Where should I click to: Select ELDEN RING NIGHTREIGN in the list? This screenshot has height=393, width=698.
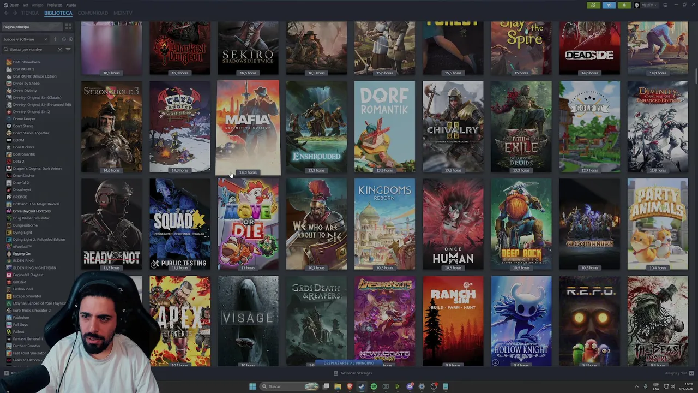coord(34,268)
